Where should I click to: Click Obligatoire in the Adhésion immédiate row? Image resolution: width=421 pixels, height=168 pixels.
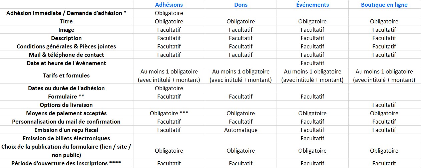(x=169, y=13)
